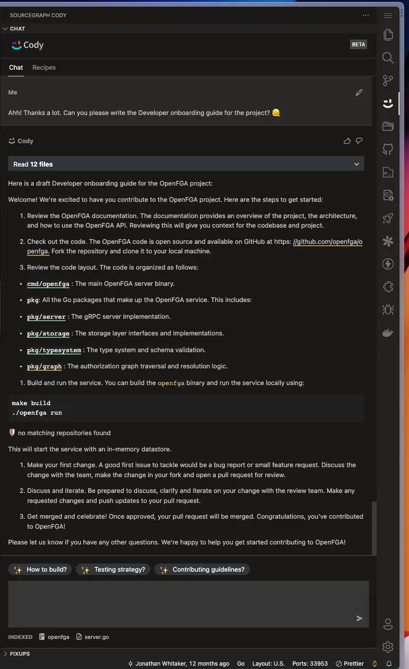Click the chat message input box
The width and height of the screenshot is (409, 669).
tap(189, 604)
